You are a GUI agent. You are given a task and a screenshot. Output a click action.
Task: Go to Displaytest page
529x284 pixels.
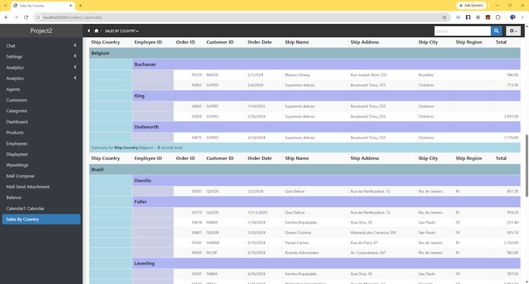tap(17, 154)
